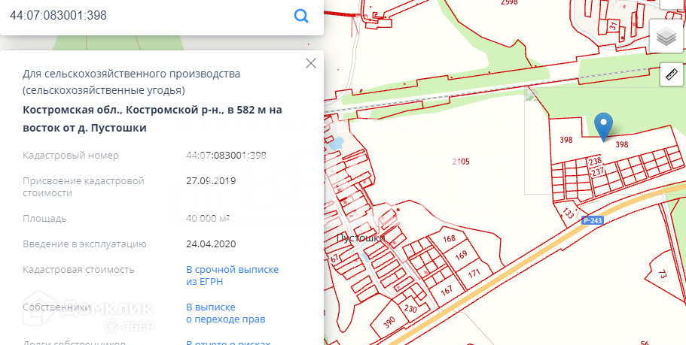Activate the ruler measurement tool

pos(671,74)
